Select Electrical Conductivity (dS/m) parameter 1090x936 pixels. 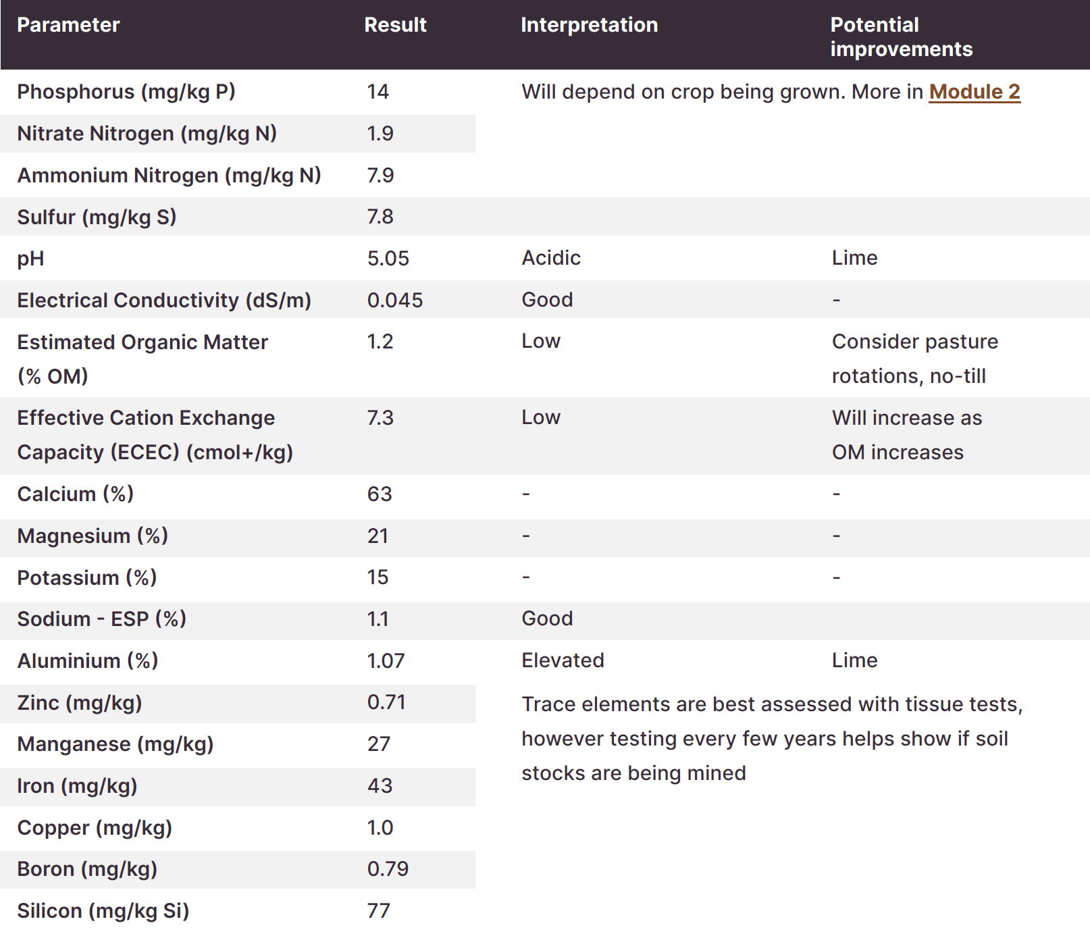pos(164,300)
